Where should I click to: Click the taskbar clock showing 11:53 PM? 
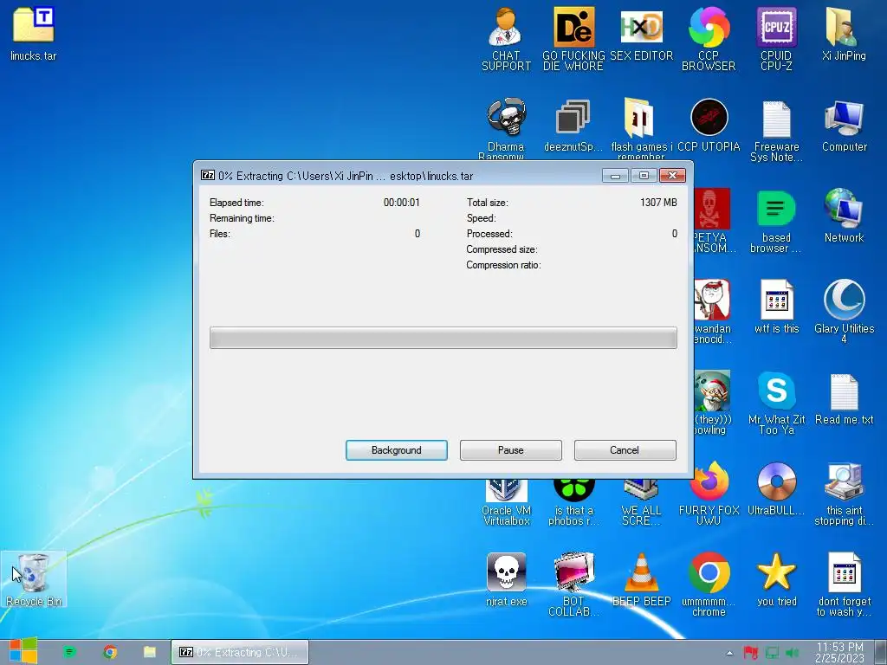(x=839, y=653)
